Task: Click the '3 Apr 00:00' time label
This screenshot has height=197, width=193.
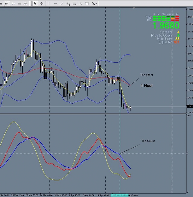Action: coord(89,195)
